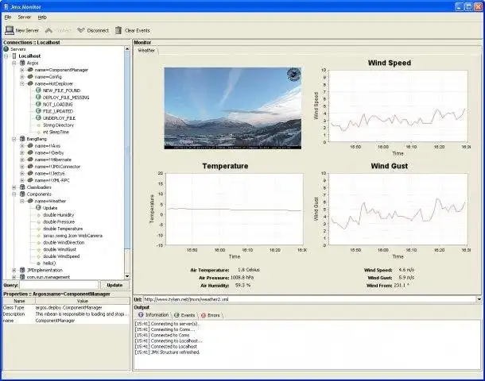Click the Localhost server icon in tree
This screenshot has width=485, height=381.
(x=14, y=56)
